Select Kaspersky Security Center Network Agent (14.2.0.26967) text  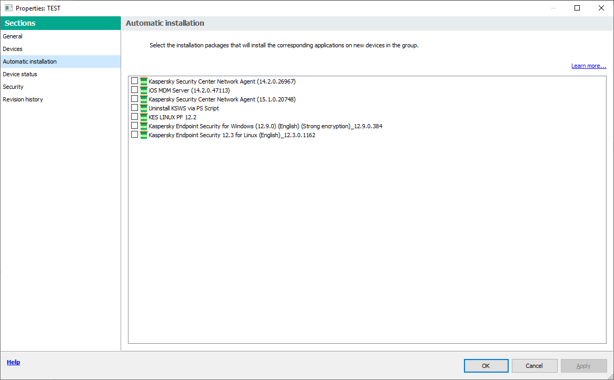click(x=222, y=81)
